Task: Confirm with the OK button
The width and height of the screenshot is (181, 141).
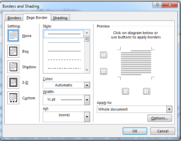Action: point(135,131)
